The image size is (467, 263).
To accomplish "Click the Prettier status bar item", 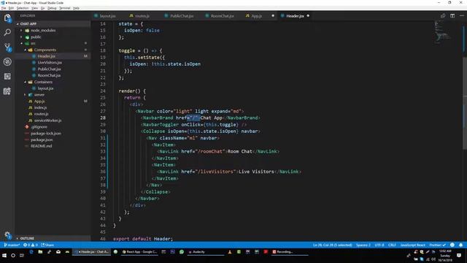I will coord(437,245).
